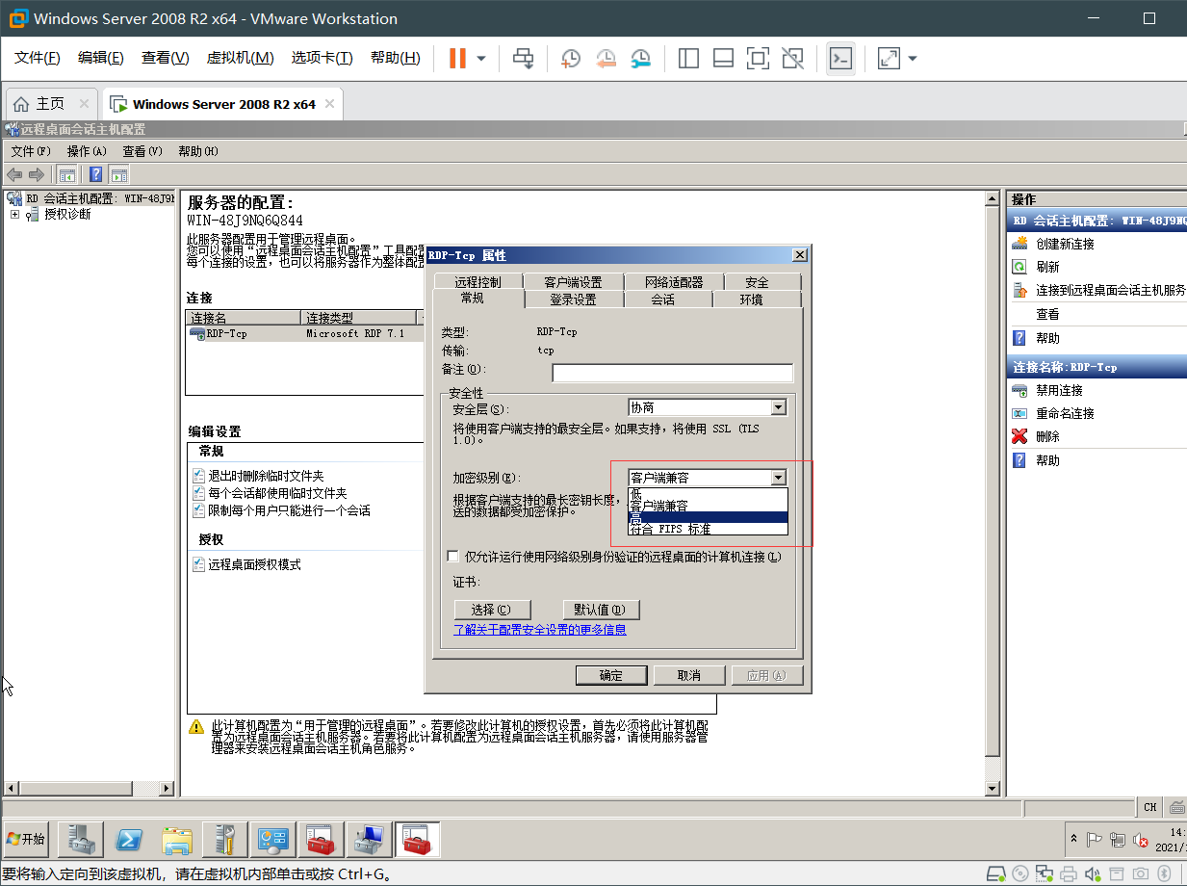
Task: Open the 登录设置 tab
Action: point(573,300)
